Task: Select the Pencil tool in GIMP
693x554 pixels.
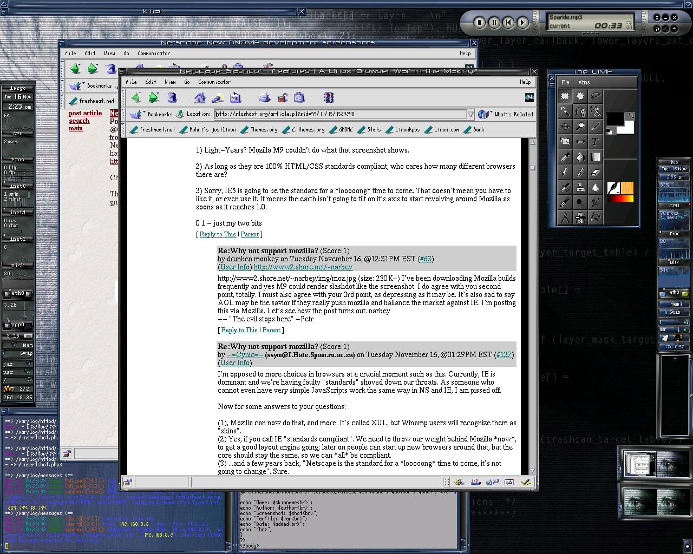Action: pos(565,172)
